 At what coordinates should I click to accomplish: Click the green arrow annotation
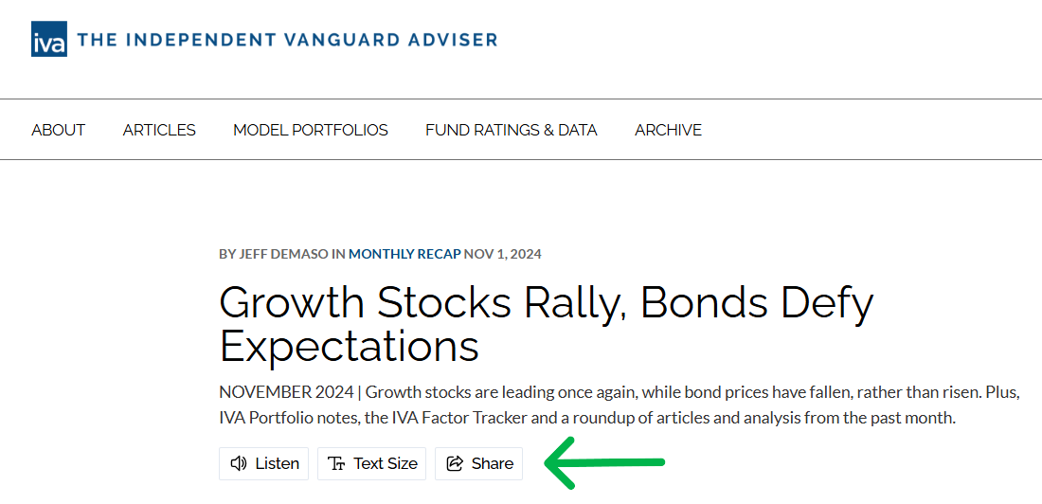604,462
